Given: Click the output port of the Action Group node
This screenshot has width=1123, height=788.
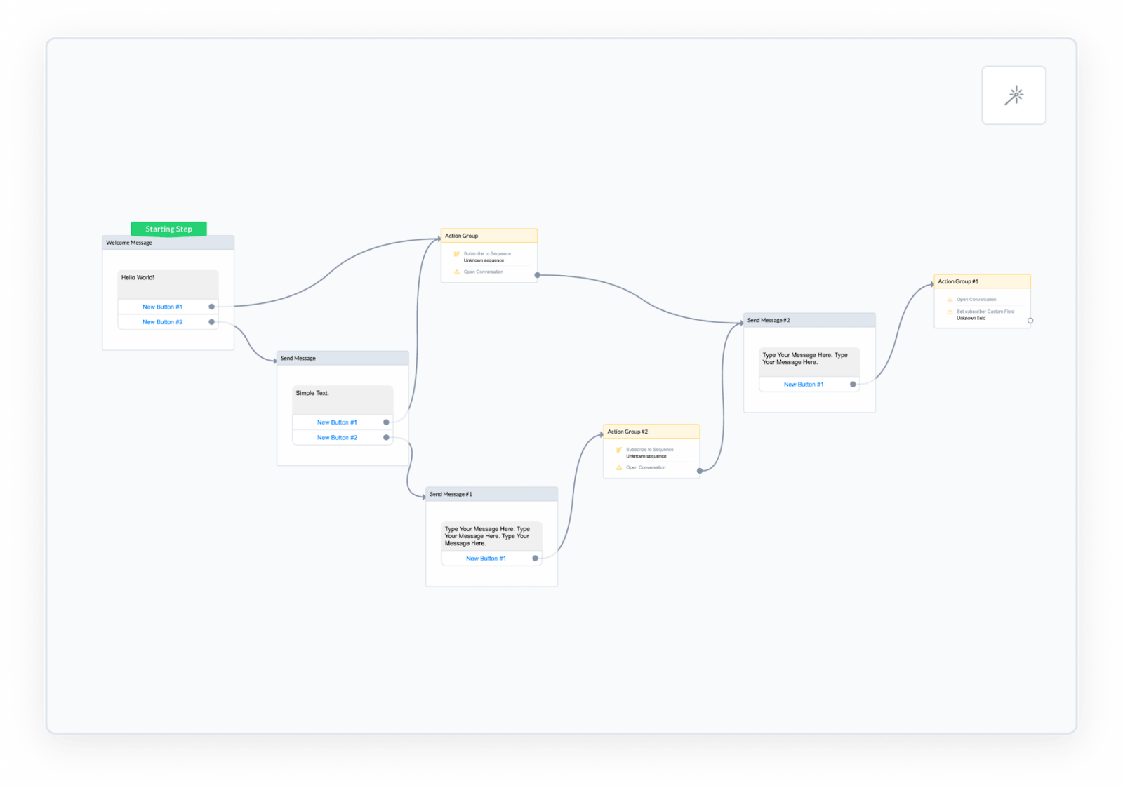Looking at the screenshot, I should click(537, 275).
